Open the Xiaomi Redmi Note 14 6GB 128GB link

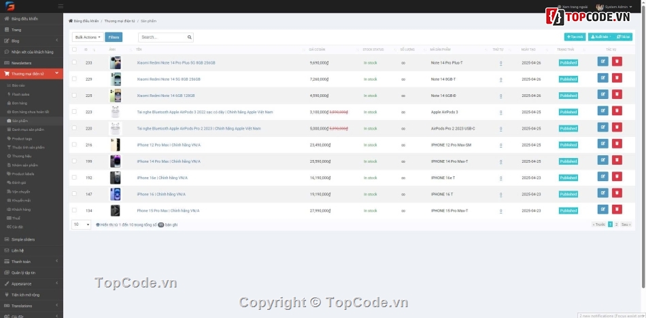coord(167,96)
